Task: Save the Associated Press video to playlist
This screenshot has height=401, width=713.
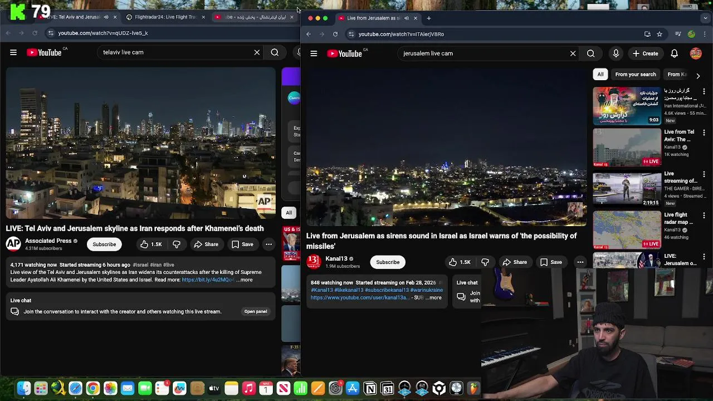Action: click(x=242, y=244)
